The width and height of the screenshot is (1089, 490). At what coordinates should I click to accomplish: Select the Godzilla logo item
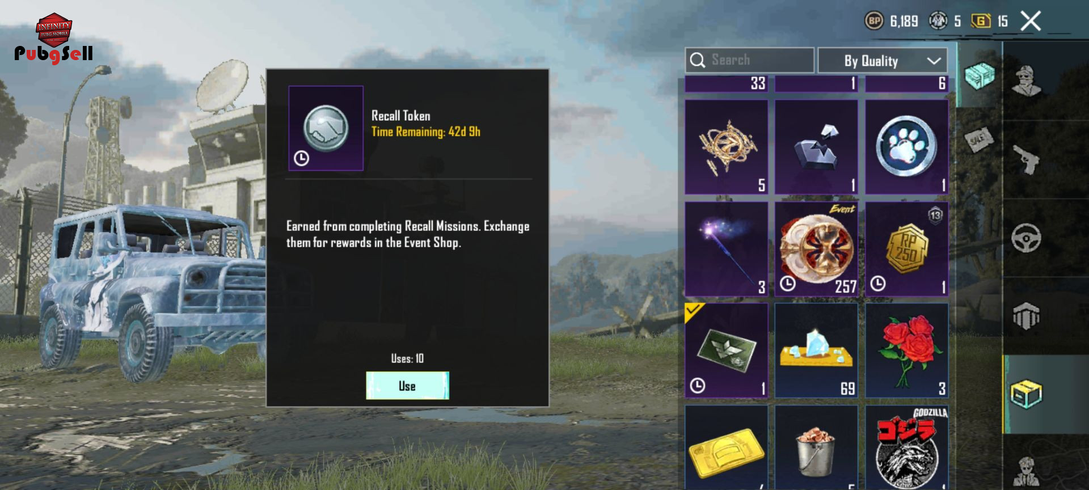[x=906, y=447]
